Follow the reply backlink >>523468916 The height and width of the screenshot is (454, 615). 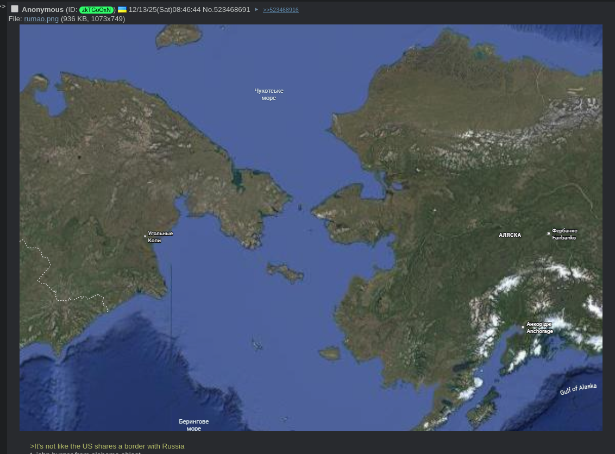[x=280, y=10]
